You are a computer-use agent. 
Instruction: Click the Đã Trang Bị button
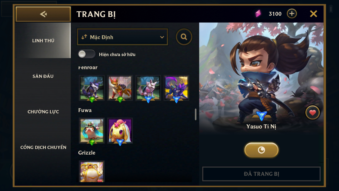coord(261,174)
